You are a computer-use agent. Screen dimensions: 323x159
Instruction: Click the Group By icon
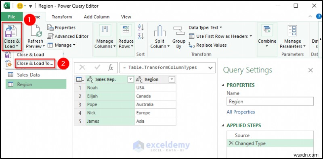pyautogui.click(x=178, y=31)
